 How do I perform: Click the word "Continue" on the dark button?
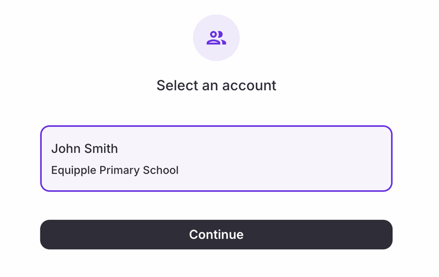216,235
